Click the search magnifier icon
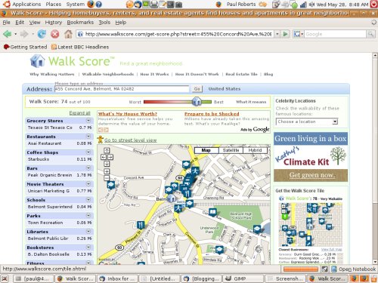Viewport: 378px width, 283px height. tap(370, 34)
